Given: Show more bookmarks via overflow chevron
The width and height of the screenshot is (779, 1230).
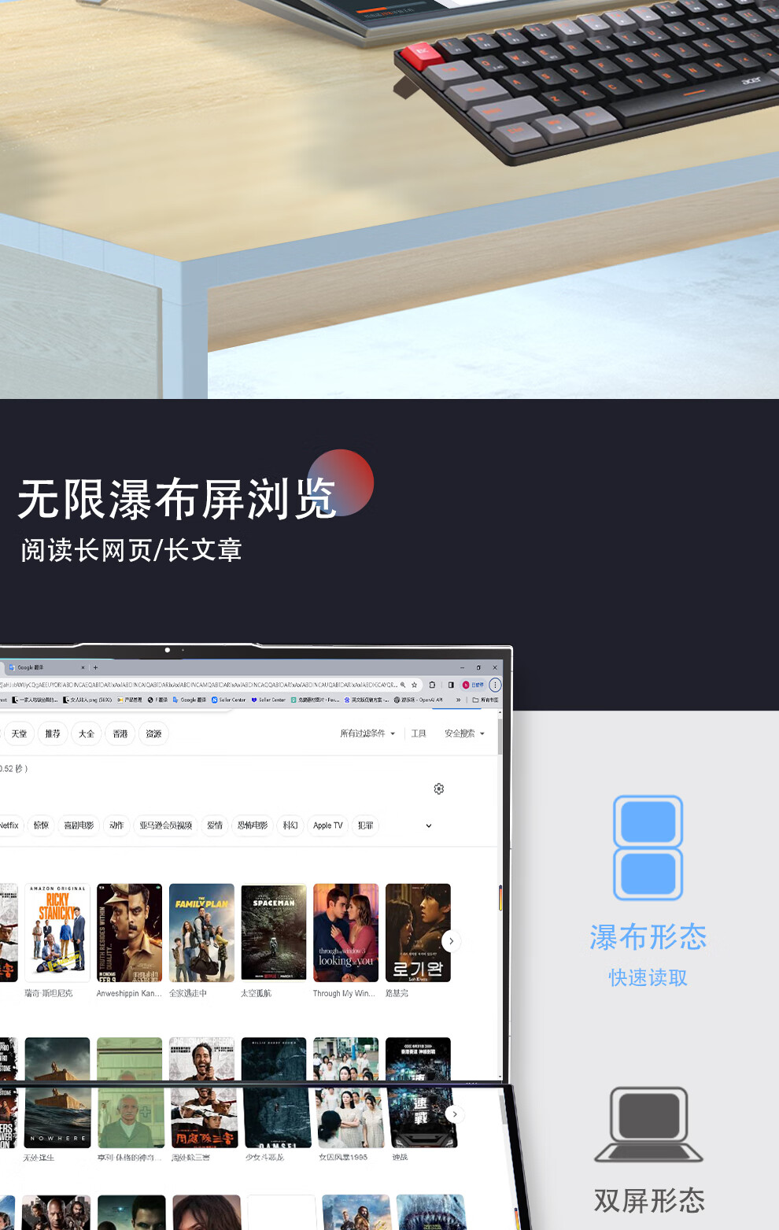Looking at the screenshot, I should (458, 700).
